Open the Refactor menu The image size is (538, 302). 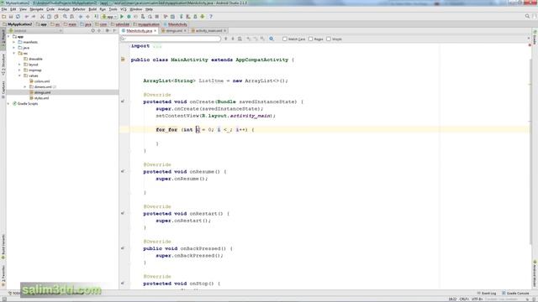(79, 9)
